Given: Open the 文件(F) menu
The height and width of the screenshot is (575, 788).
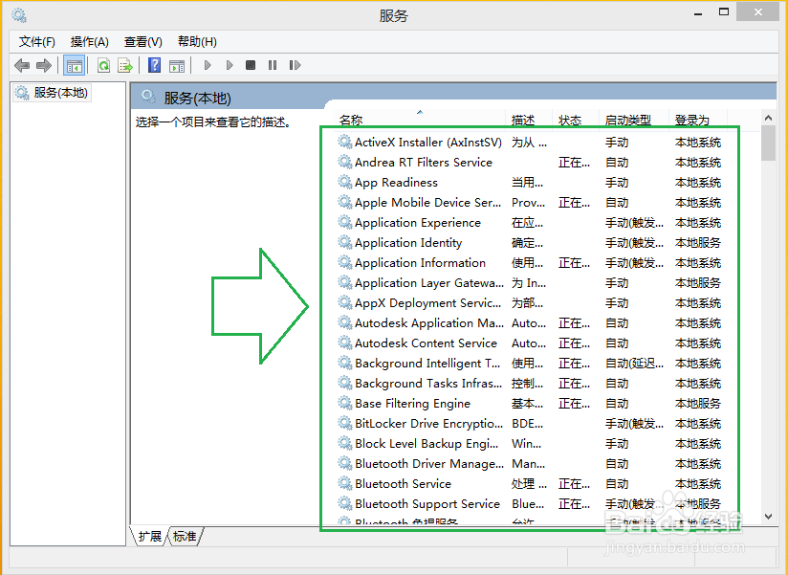Looking at the screenshot, I should (36, 41).
